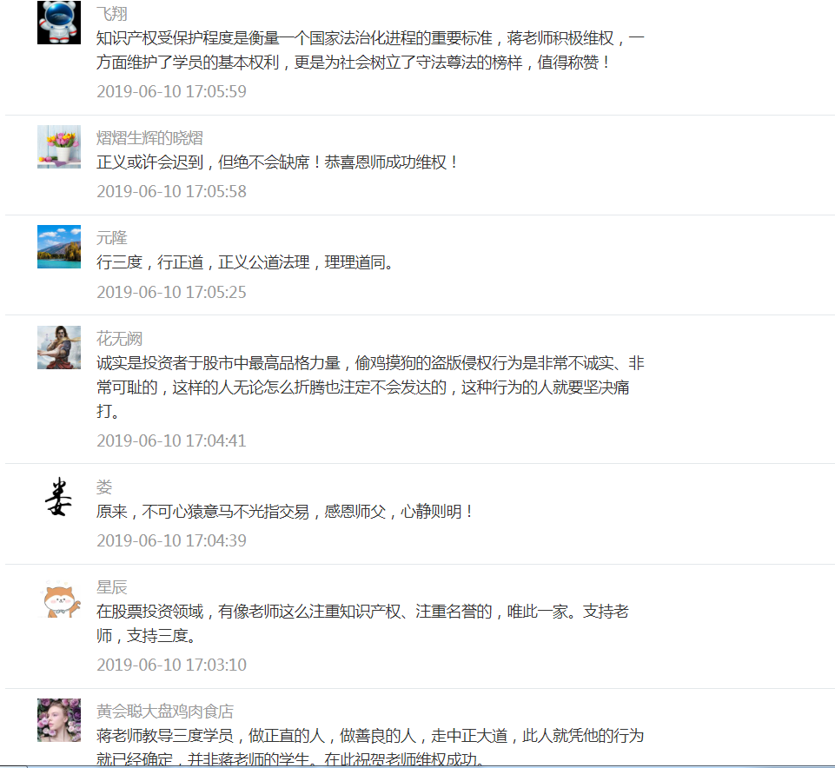Click comment text 行三度，行正道
The height and width of the screenshot is (768, 835).
tap(246, 262)
